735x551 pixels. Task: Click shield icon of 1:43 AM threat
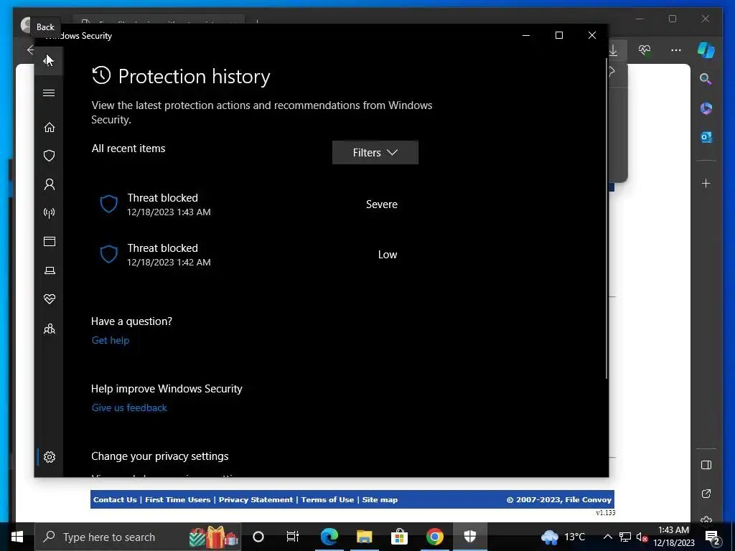point(109,204)
